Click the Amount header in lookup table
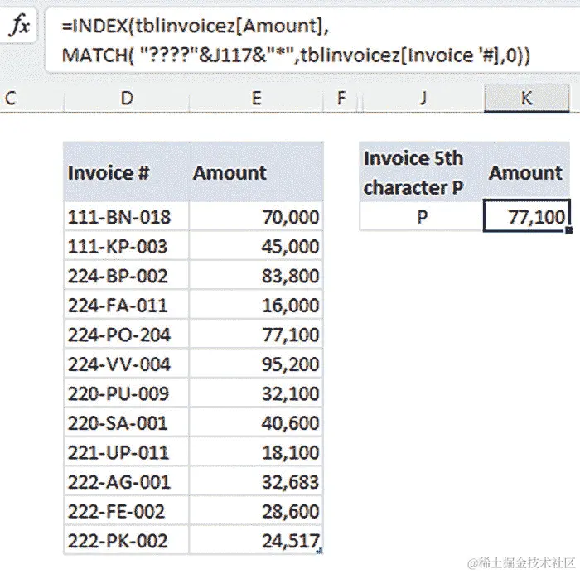The image size is (580, 574). point(526,171)
